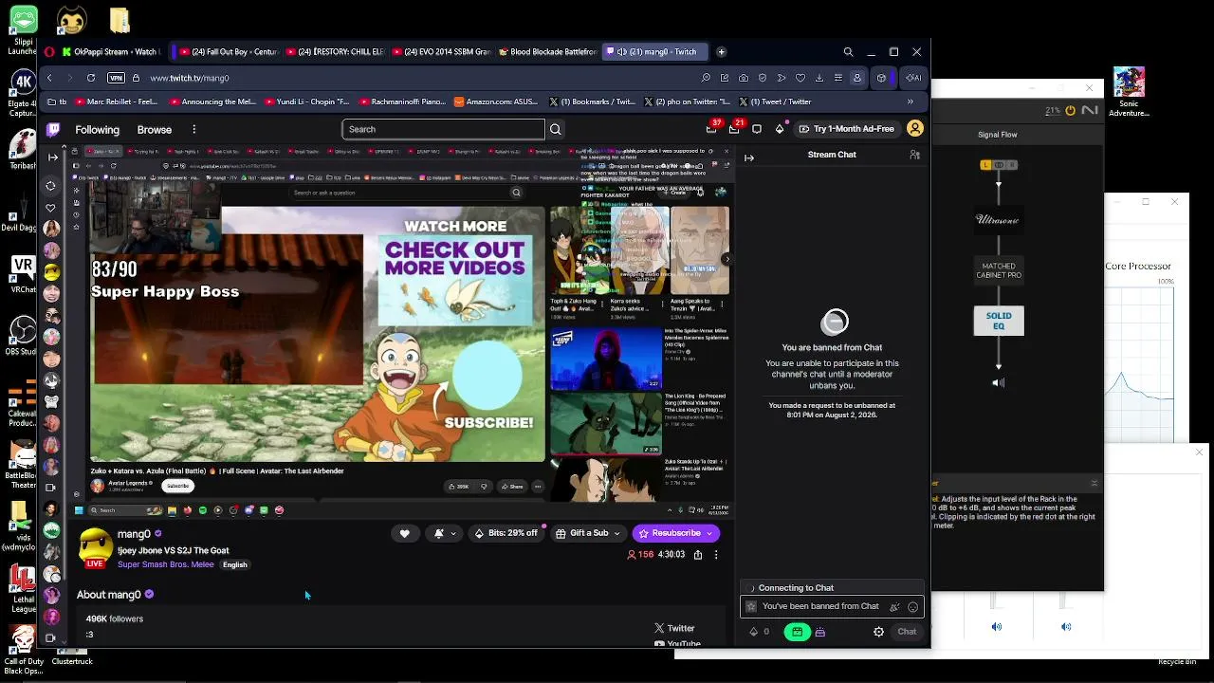Switch to the OkPappi Stream browser tab
Viewport: 1214px width, 683px height.
point(115,52)
